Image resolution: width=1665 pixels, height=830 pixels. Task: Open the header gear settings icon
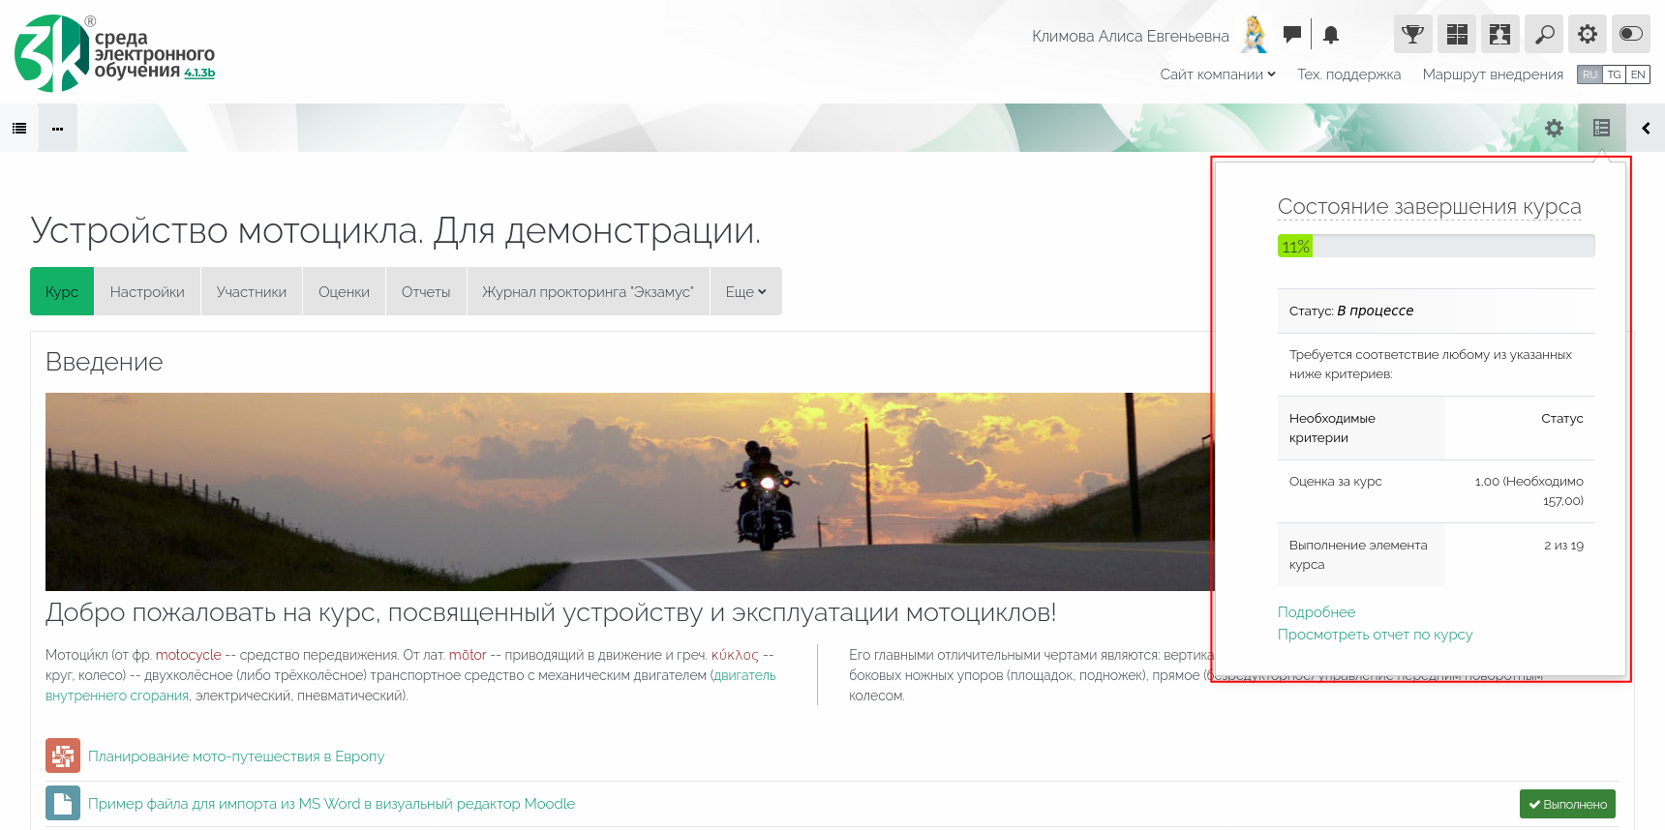[x=1588, y=35]
